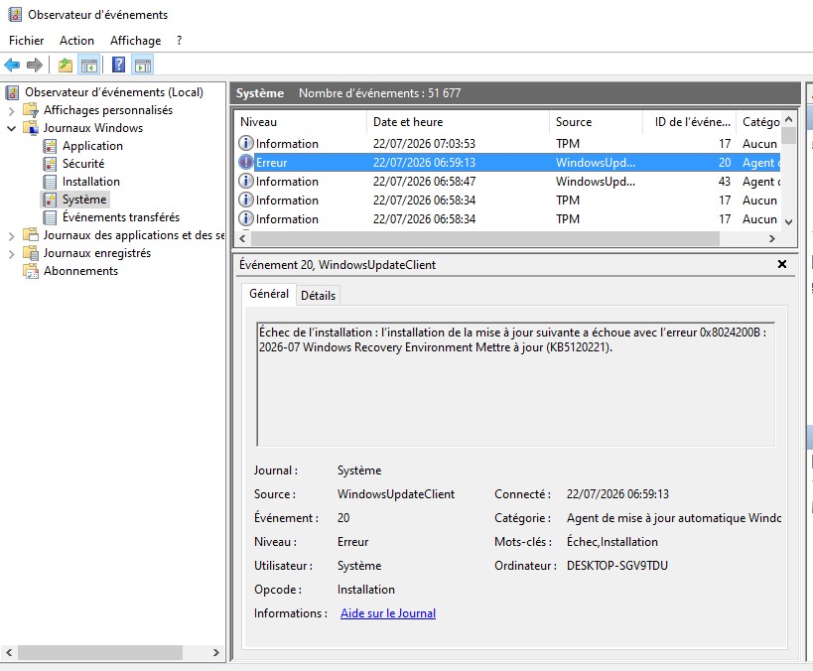
Task: Click the Back arrow toolbar icon
Action: pyautogui.click(x=12, y=65)
